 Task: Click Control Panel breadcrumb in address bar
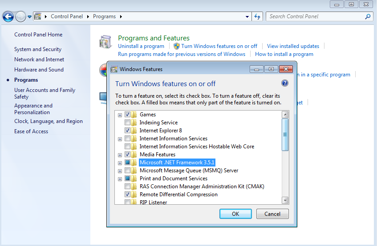(67, 16)
